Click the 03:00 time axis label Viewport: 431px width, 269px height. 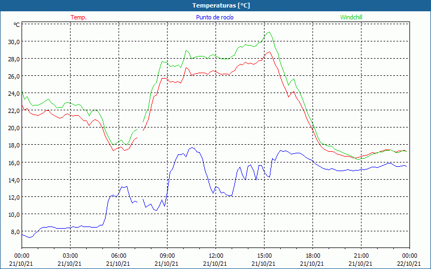[x=71, y=256]
